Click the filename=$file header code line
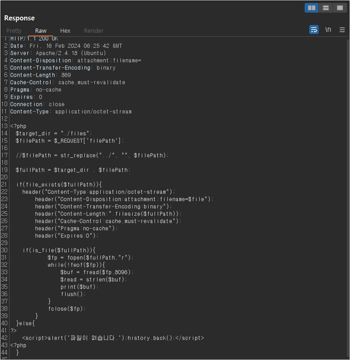 124,199
